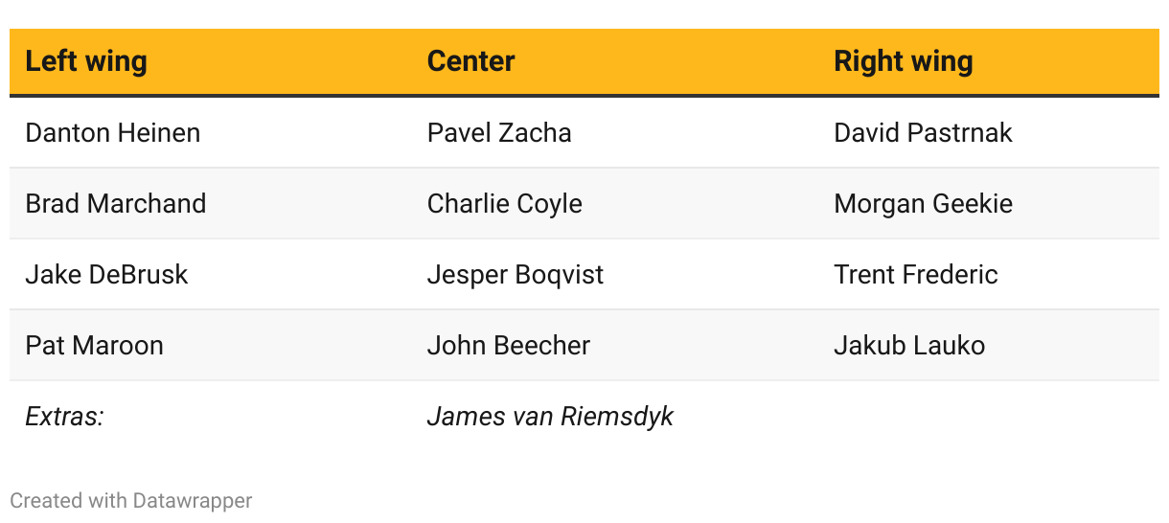This screenshot has width=1169, height=523.
Task: Select the Jake DeBrusk cell
Action: (106, 274)
